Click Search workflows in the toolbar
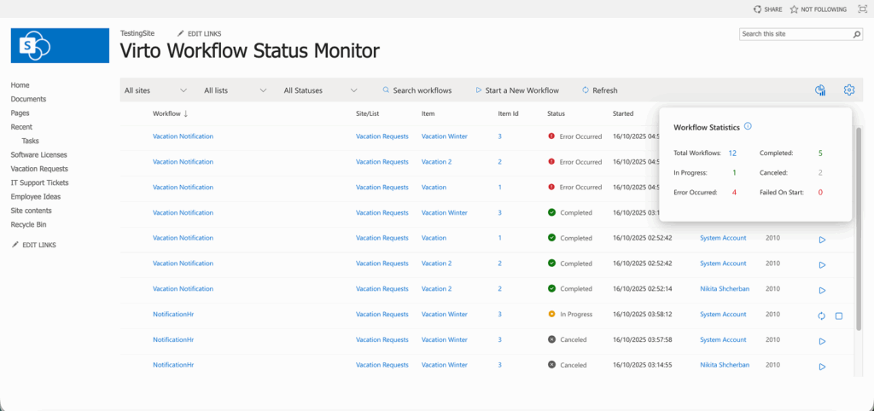Viewport: 874px width, 411px height. click(417, 90)
